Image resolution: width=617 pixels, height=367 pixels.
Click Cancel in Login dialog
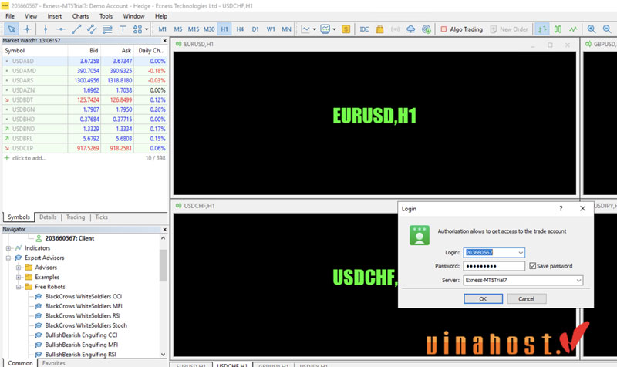tap(526, 298)
